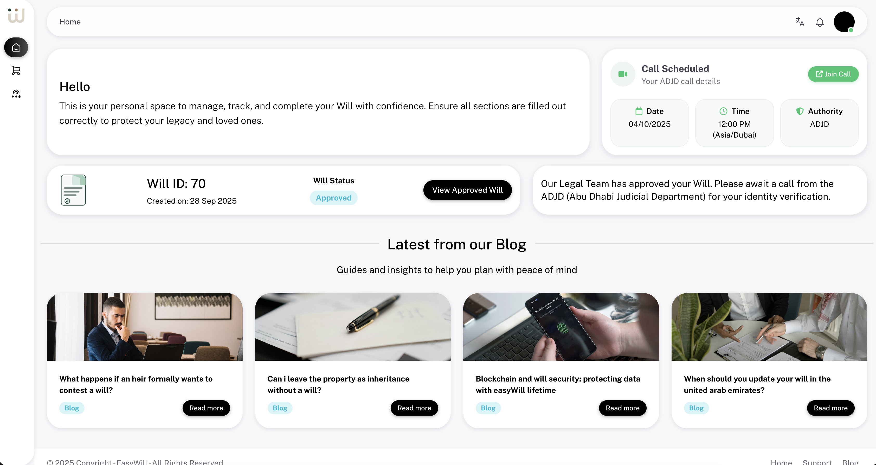The height and width of the screenshot is (465, 876).
Task: Open the shopping cart sidebar icon
Action: pyautogui.click(x=16, y=70)
